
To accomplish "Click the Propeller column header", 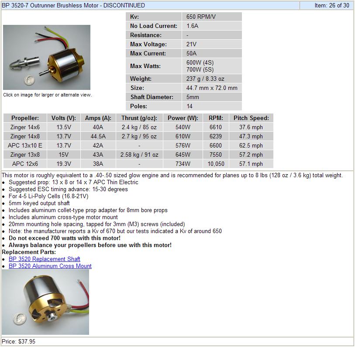I will click(x=25, y=118).
